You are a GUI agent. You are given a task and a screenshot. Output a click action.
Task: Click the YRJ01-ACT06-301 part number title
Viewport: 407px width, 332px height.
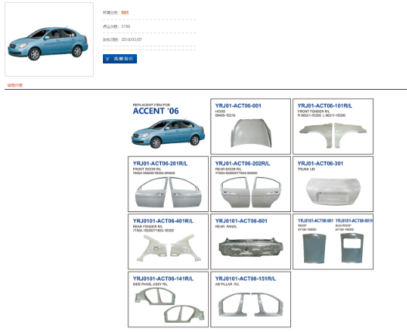click(x=320, y=163)
